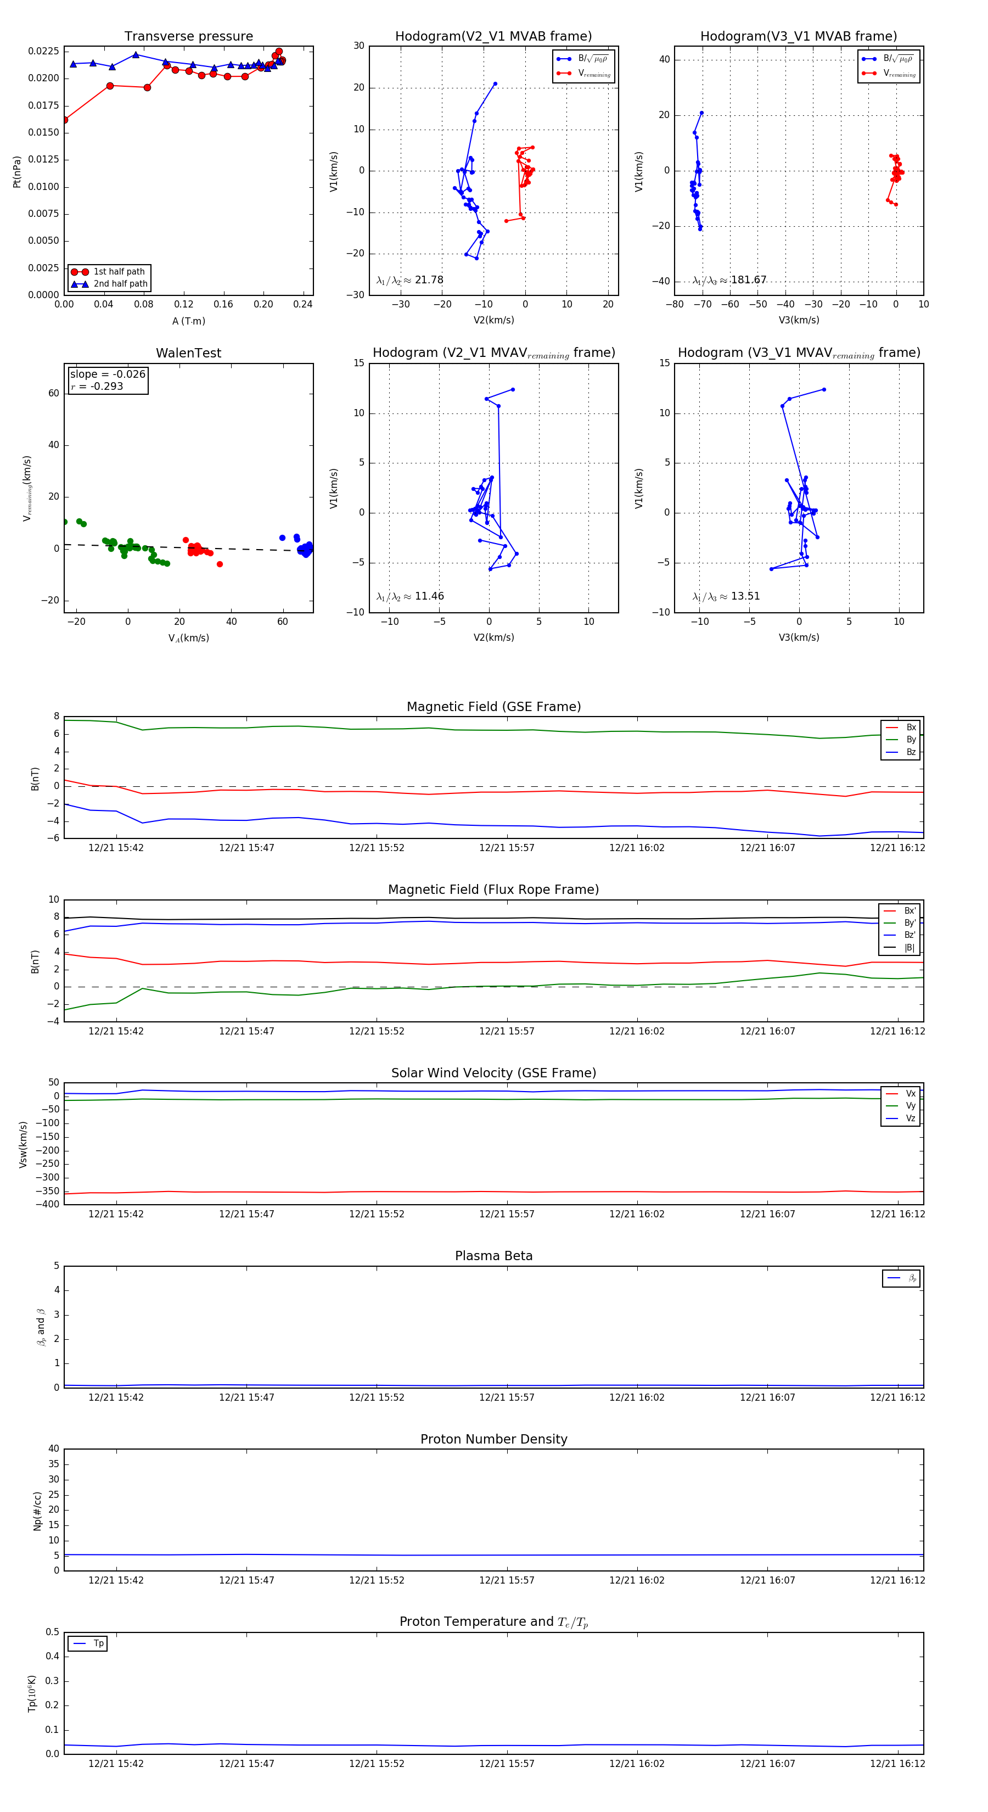
Task: Select the 'Tp' legend entry in temperature plot
Action: coord(88,1643)
